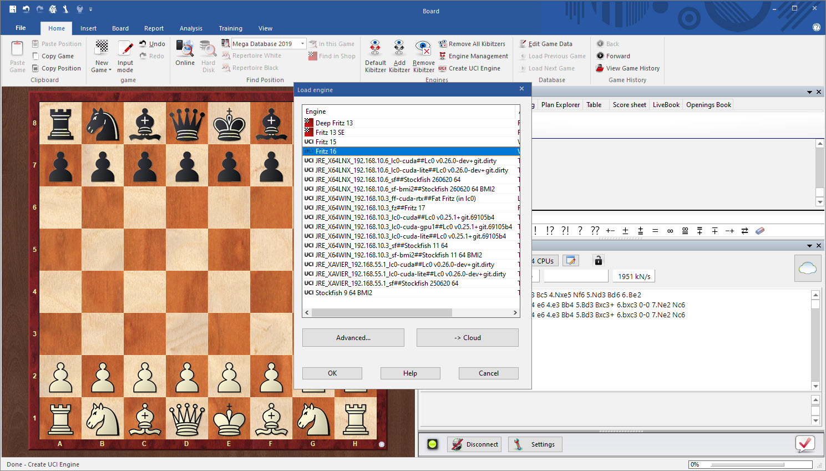The width and height of the screenshot is (826, 471).
Task: Click the undo arrow in quick access toolbar
Action: click(26, 9)
